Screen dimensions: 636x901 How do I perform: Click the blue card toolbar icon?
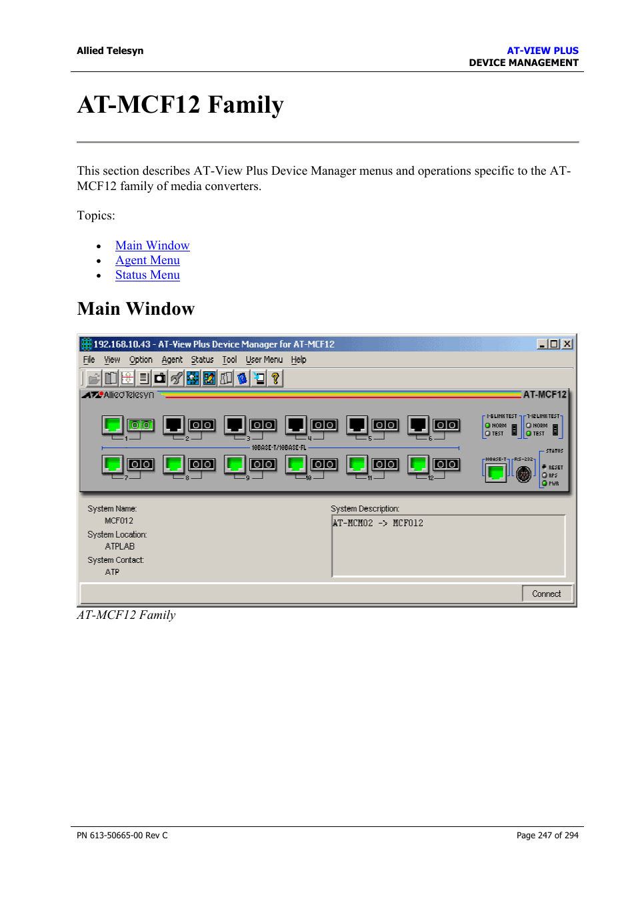(242, 378)
